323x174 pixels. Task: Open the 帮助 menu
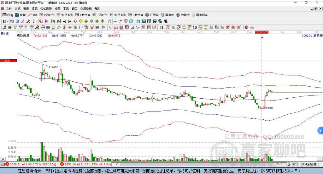click(97, 8)
